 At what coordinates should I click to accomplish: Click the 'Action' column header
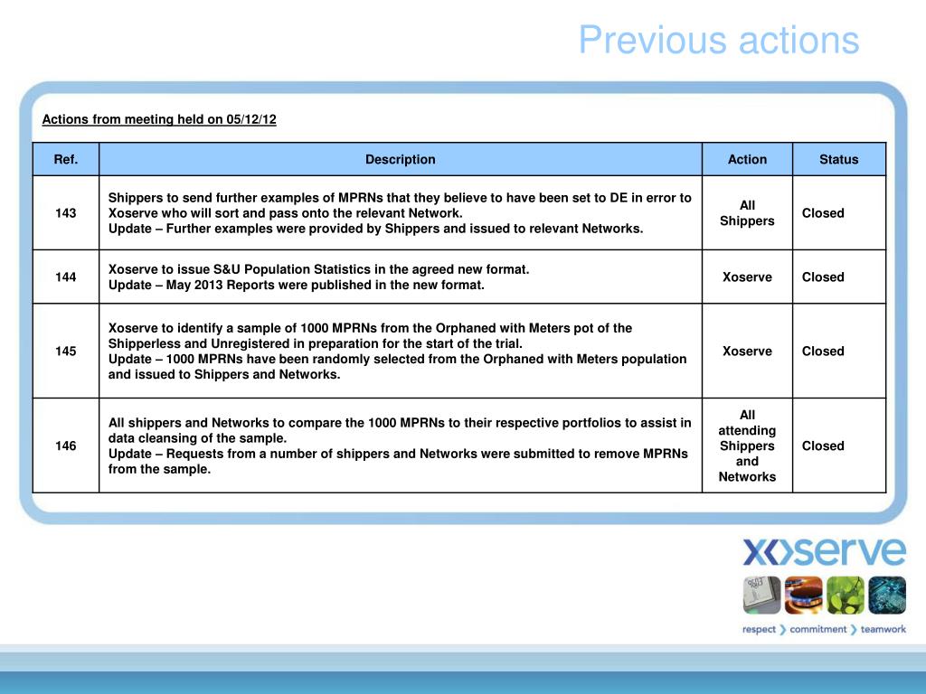coord(747,159)
